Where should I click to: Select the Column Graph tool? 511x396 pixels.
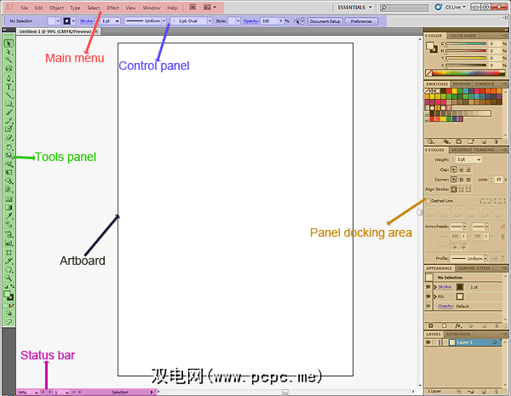pyautogui.click(x=9, y=243)
